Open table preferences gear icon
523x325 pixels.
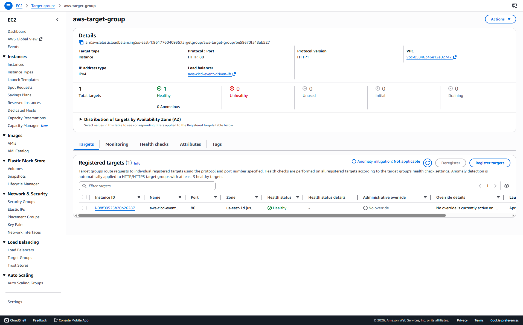(507, 186)
